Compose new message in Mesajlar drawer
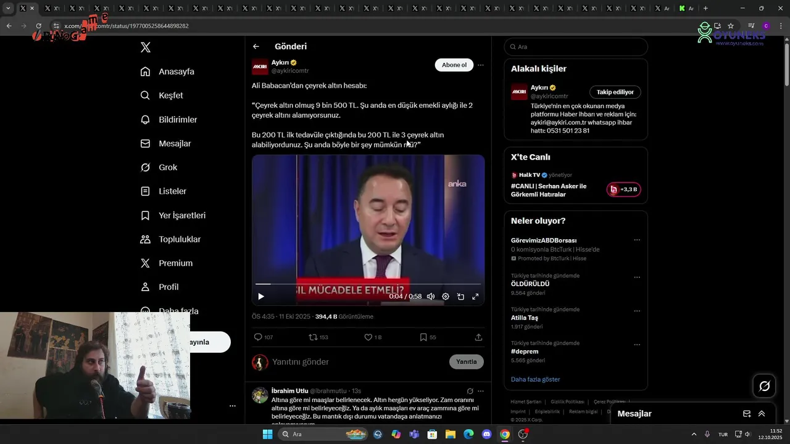Image resolution: width=790 pixels, height=444 pixels. (747, 414)
